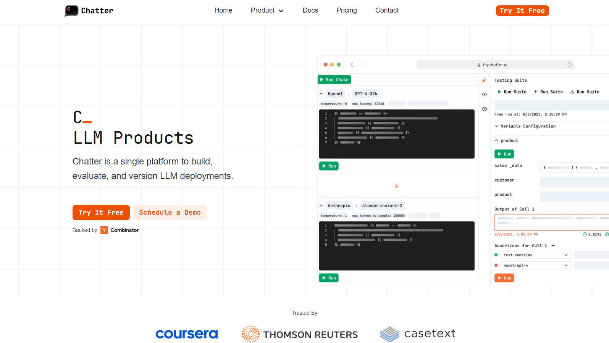Open the model-gpt-4 dropdown
609x343 pixels.
[536, 266]
